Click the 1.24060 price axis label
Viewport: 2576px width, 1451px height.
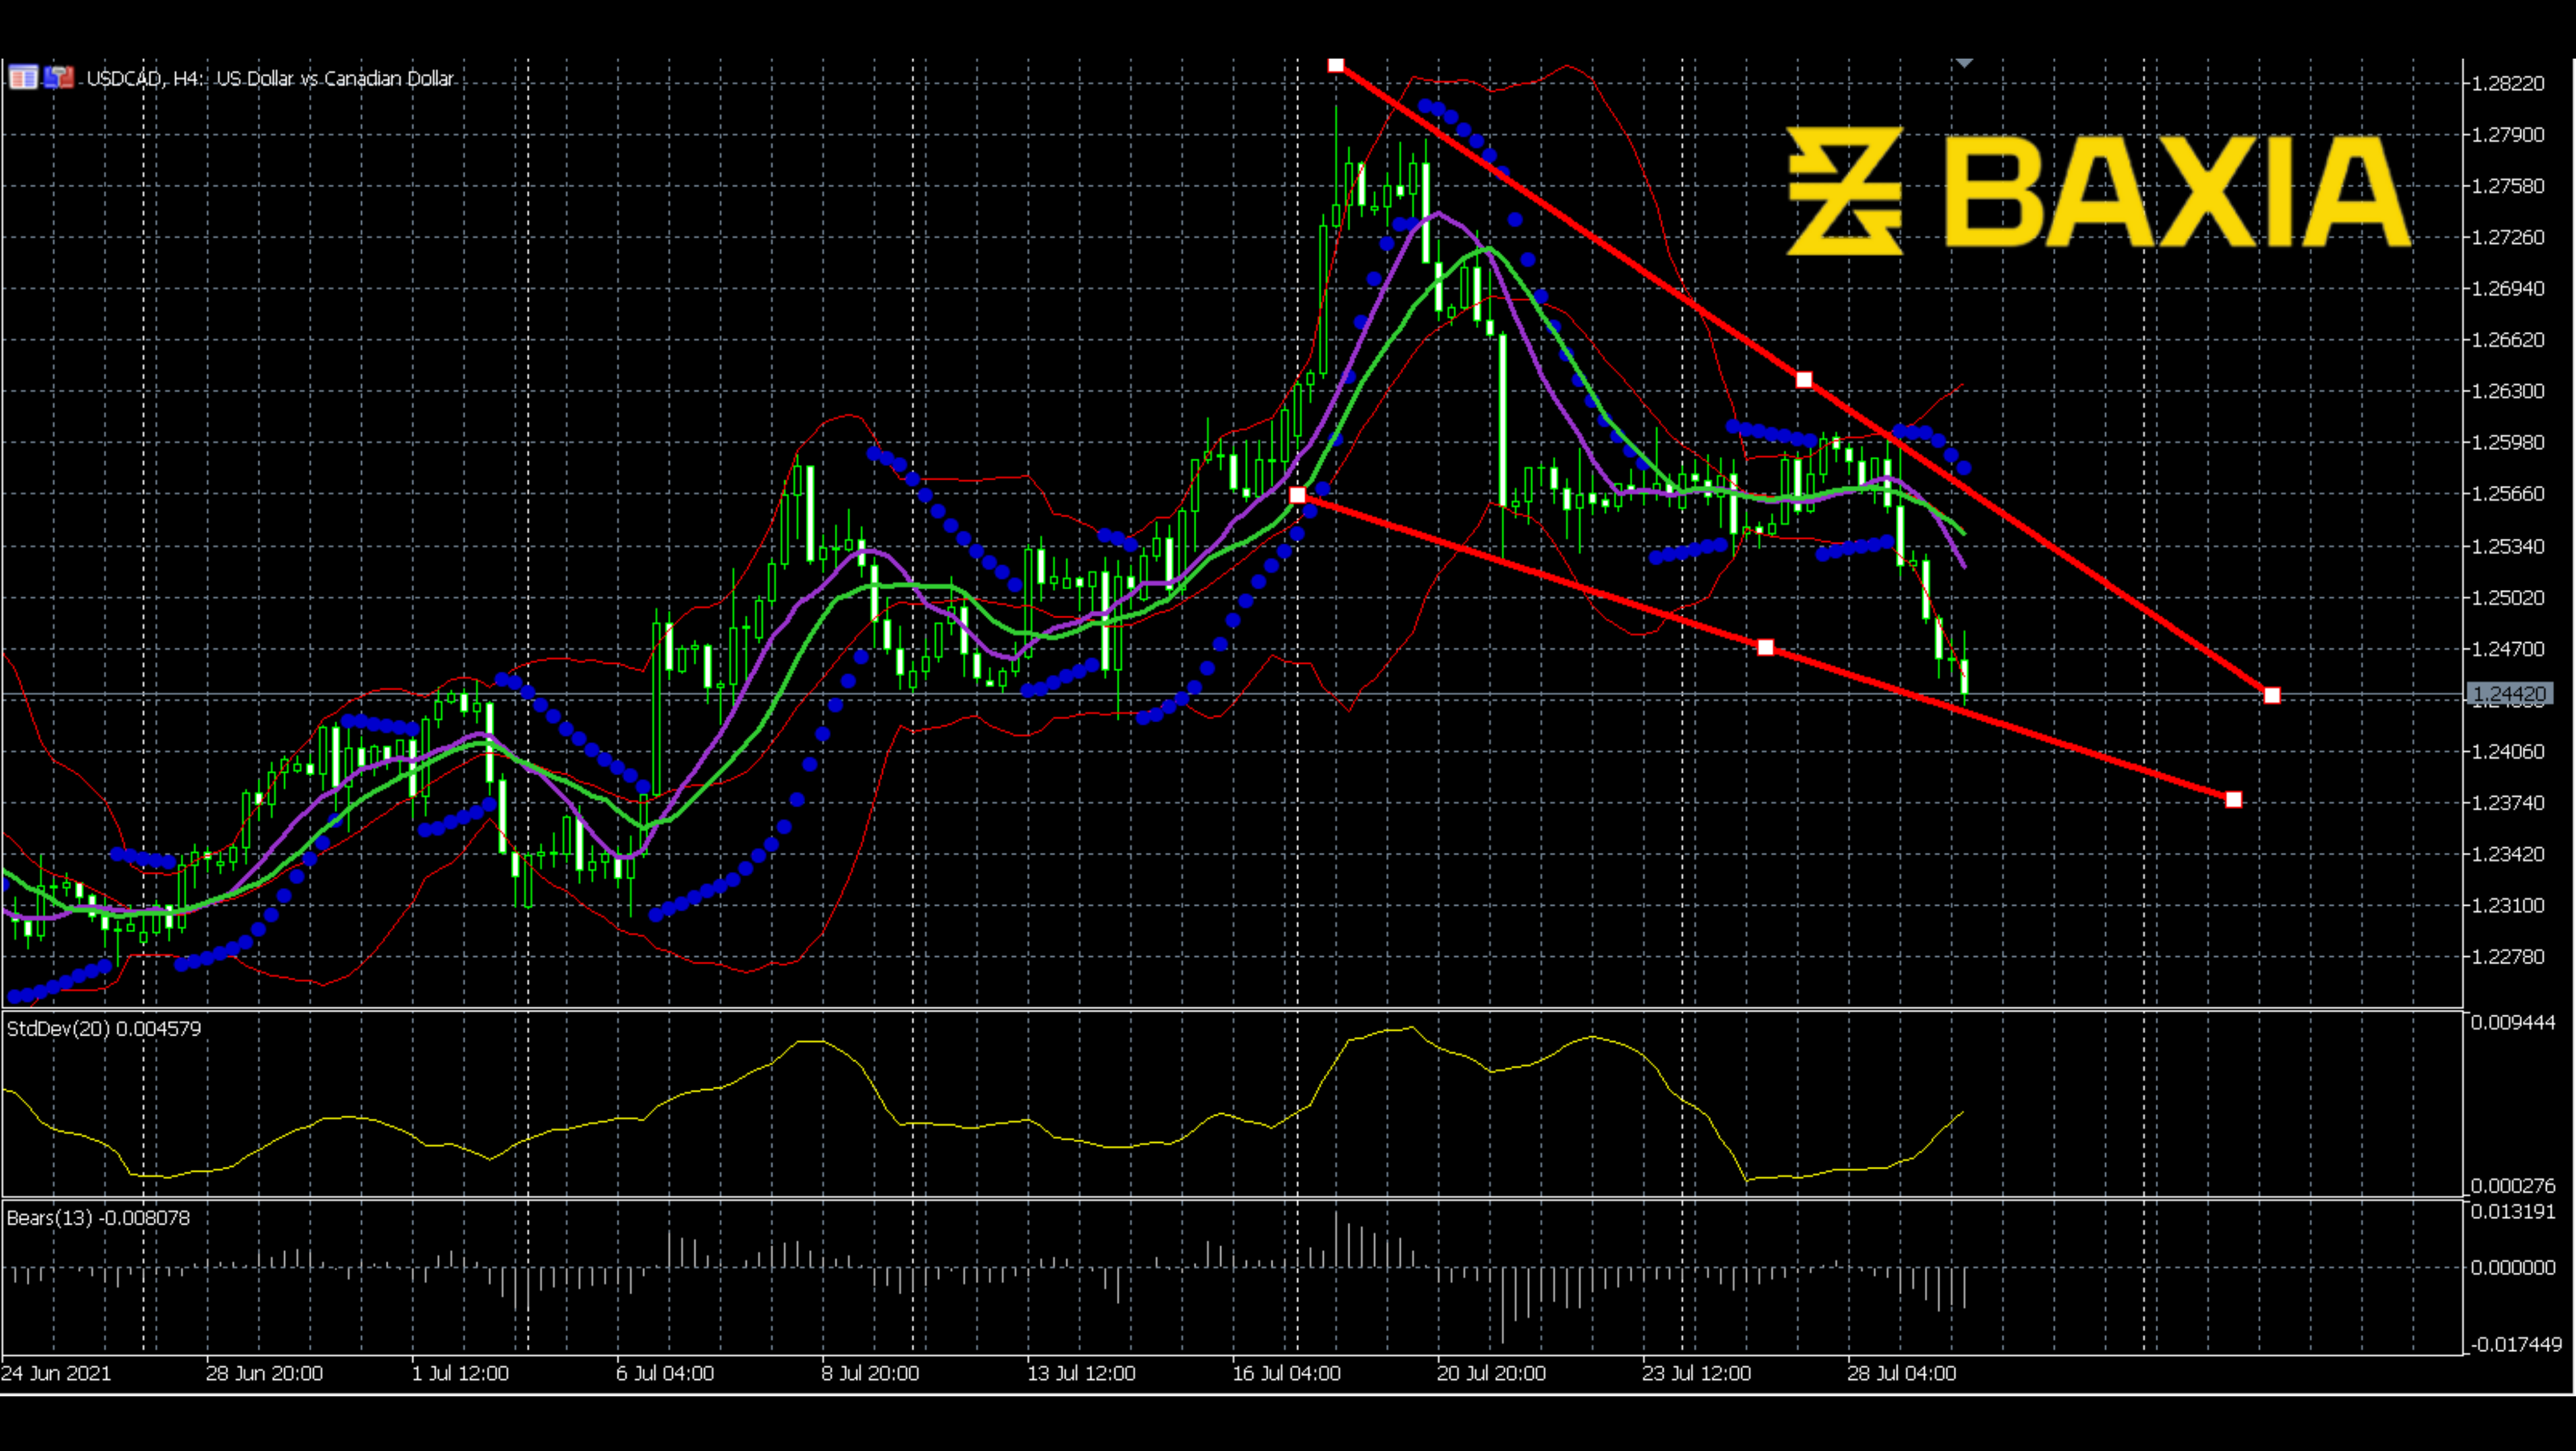coord(2508,752)
